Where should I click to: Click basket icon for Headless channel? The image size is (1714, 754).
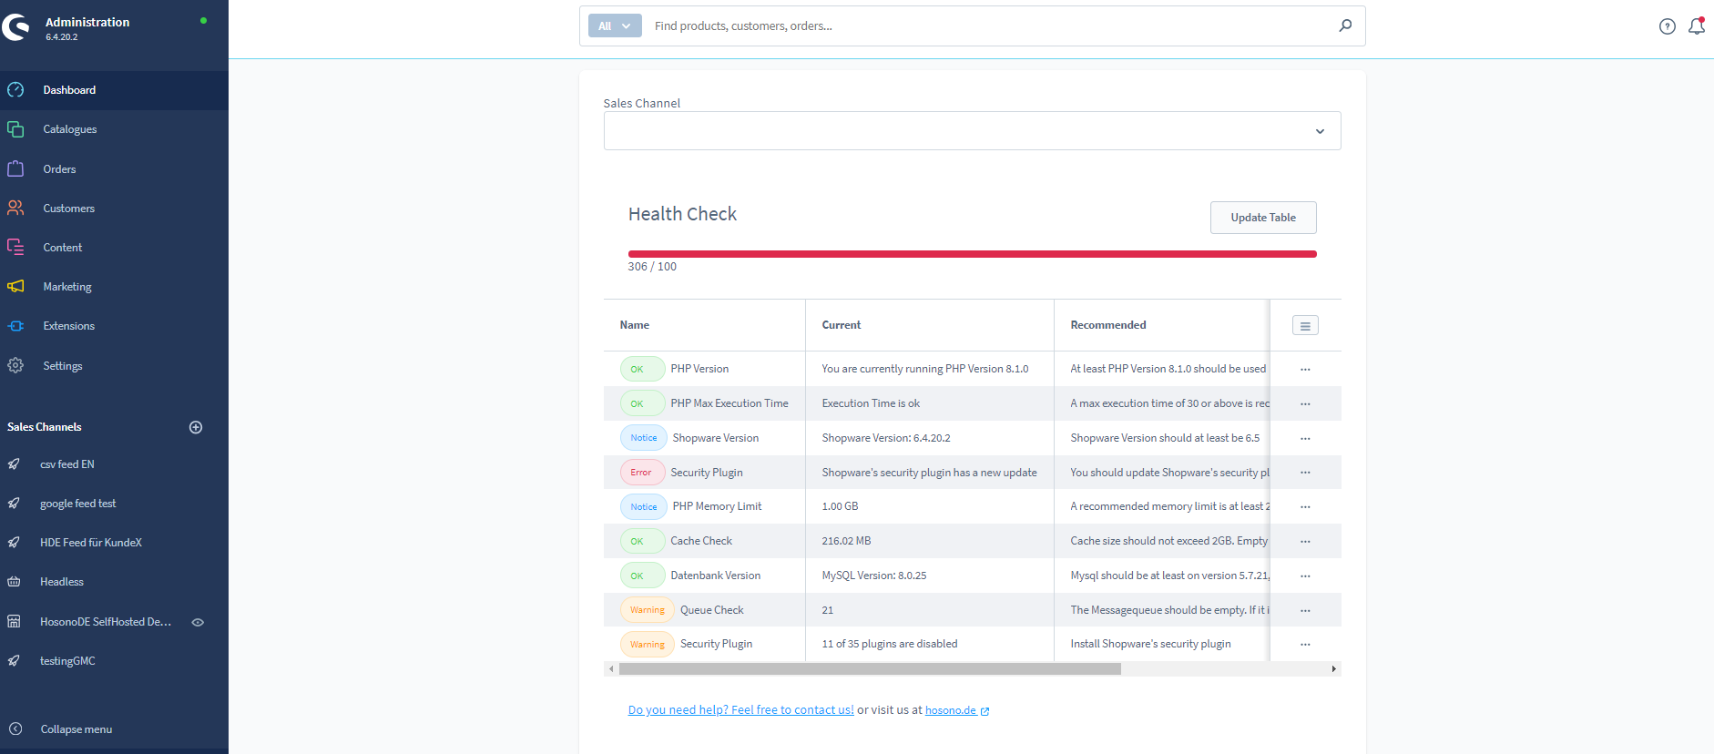[x=14, y=582]
